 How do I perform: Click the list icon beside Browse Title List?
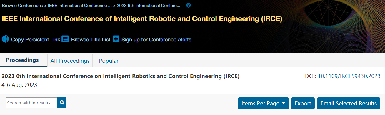(x=65, y=39)
